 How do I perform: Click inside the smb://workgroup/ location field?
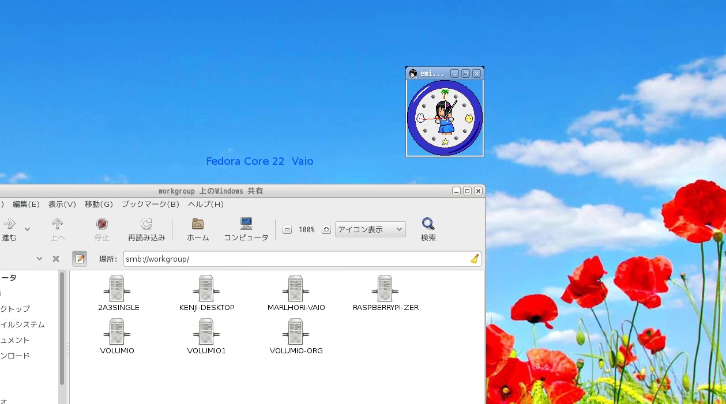point(231,258)
